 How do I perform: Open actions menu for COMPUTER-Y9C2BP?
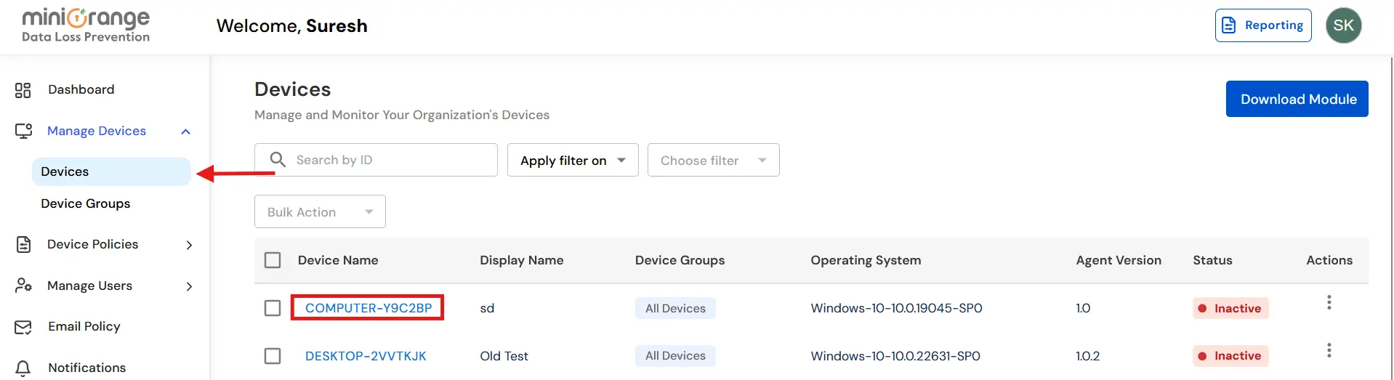point(1329,302)
